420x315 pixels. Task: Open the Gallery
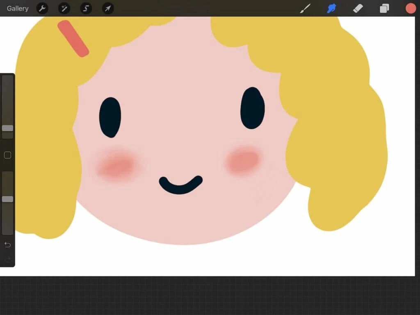pyautogui.click(x=18, y=9)
